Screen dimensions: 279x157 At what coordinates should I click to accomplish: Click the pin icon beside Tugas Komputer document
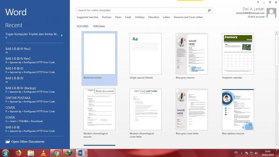pos(62,35)
